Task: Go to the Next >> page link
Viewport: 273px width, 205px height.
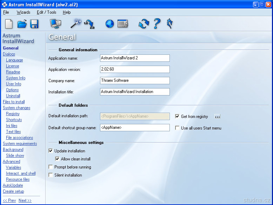Action: click(x=25, y=200)
